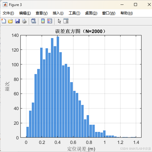Click the x-axis tick label 1.4
The width and height of the screenshot is (152, 152).
point(136,142)
